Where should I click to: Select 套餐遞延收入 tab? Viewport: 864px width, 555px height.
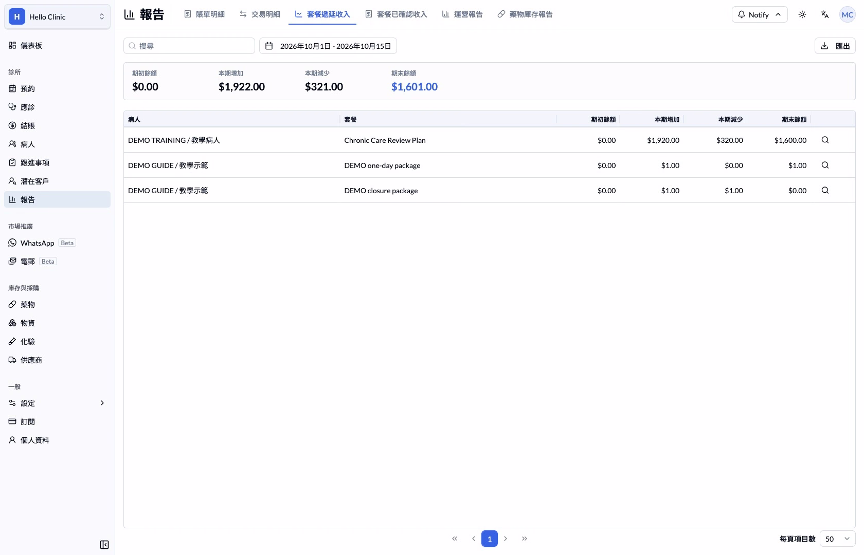(322, 14)
